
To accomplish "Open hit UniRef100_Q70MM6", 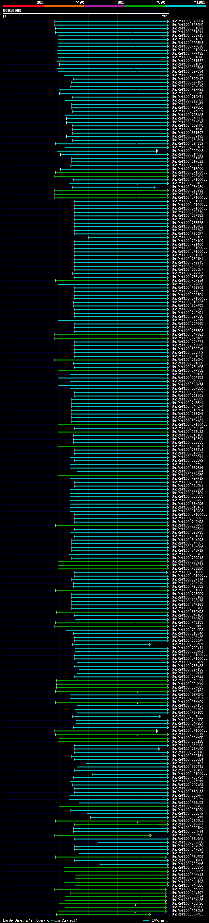I will pos(187,864).
